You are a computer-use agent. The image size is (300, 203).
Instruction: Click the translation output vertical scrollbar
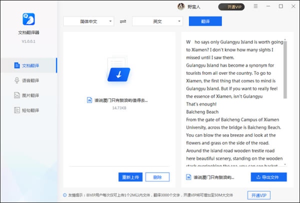(x=284, y=70)
